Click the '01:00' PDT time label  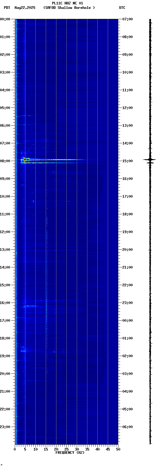click(x=5, y=37)
